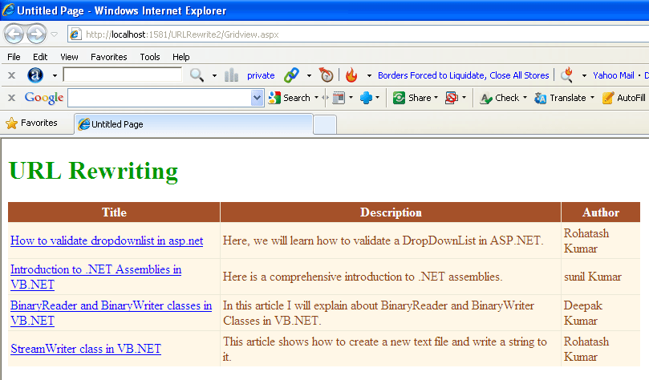Open the Favorites star button
The height and width of the screenshot is (380, 649).
pyautogui.click(x=31, y=123)
